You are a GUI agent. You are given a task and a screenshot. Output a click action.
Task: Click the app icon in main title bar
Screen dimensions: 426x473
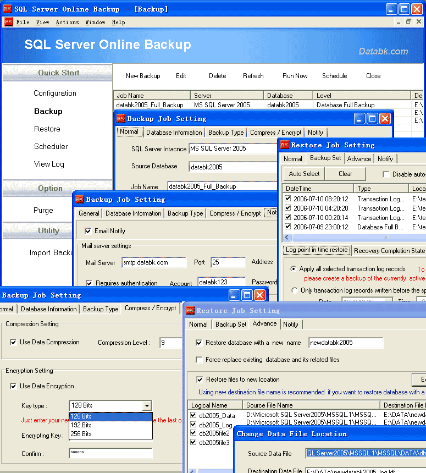point(7,9)
